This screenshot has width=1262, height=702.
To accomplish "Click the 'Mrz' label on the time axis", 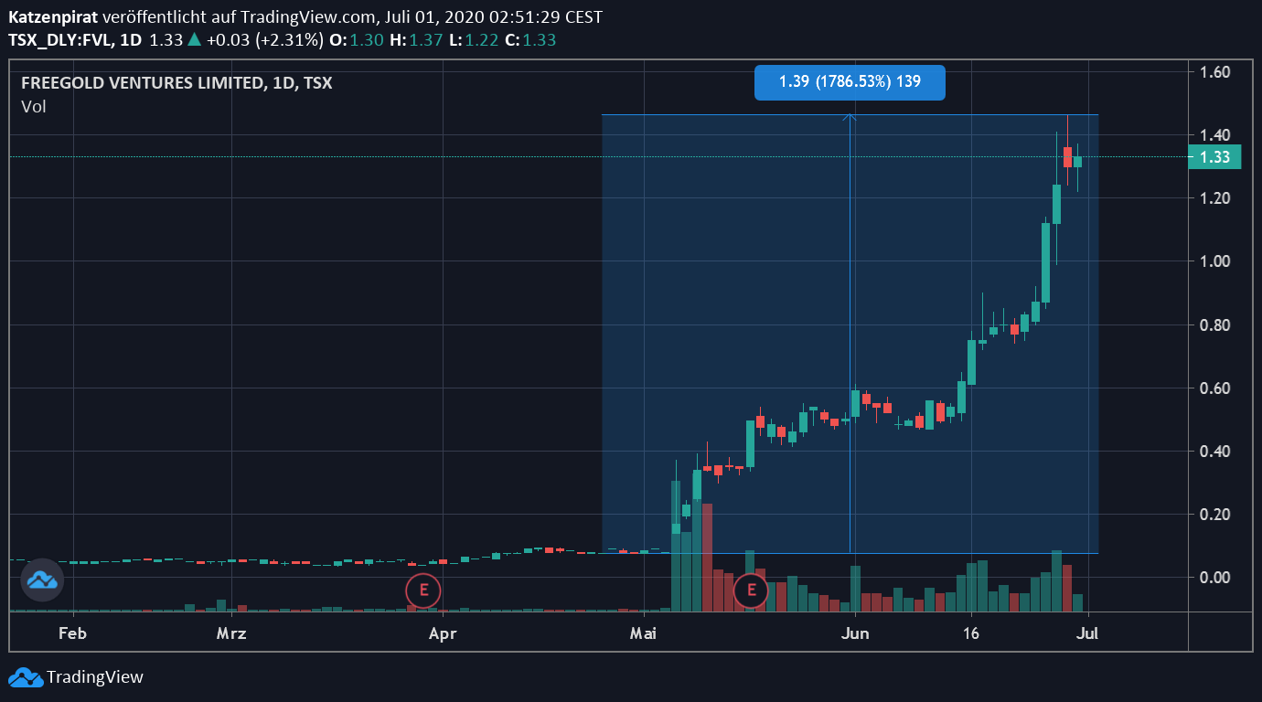I will pos(231,633).
